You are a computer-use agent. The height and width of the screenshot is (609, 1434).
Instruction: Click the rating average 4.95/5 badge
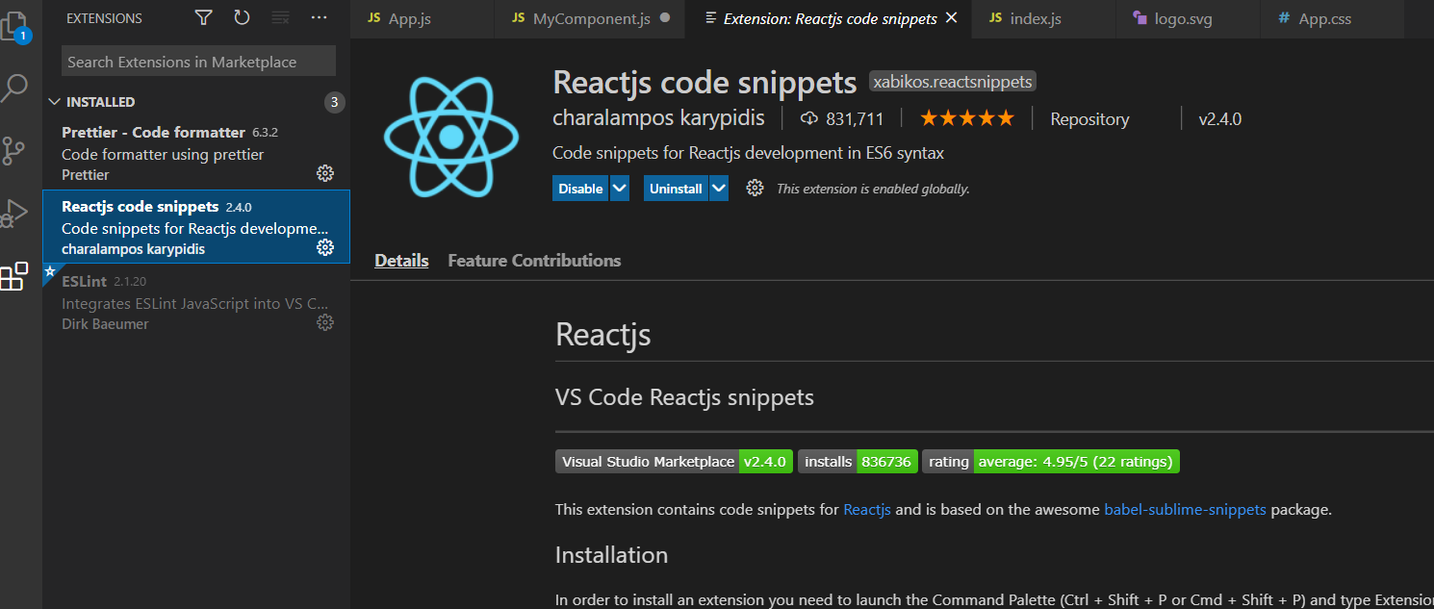coord(1050,462)
